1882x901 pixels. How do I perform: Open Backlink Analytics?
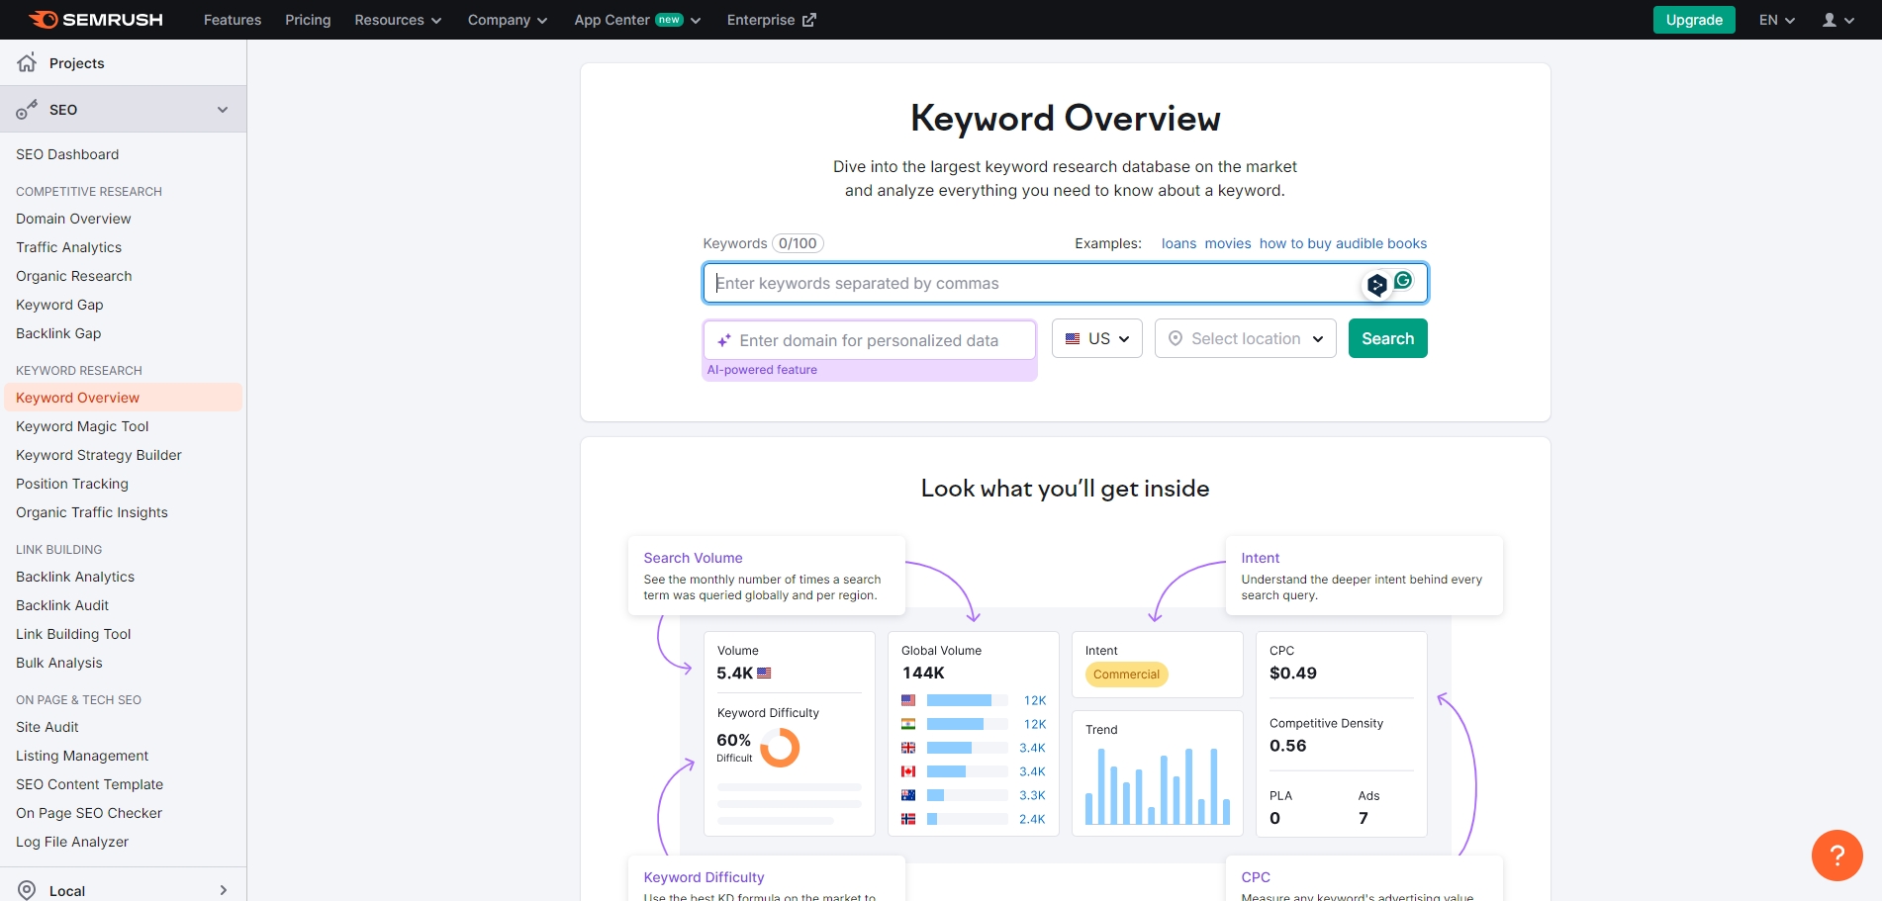click(x=75, y=577)
